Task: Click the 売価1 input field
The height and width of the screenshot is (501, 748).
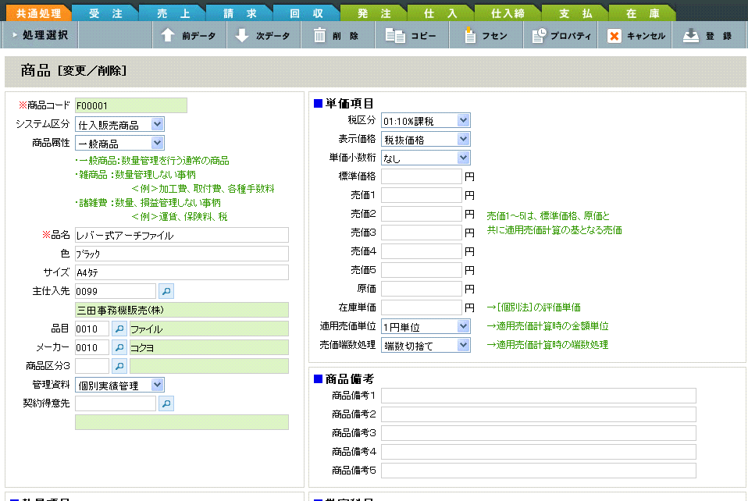Action: coord(422,195)
